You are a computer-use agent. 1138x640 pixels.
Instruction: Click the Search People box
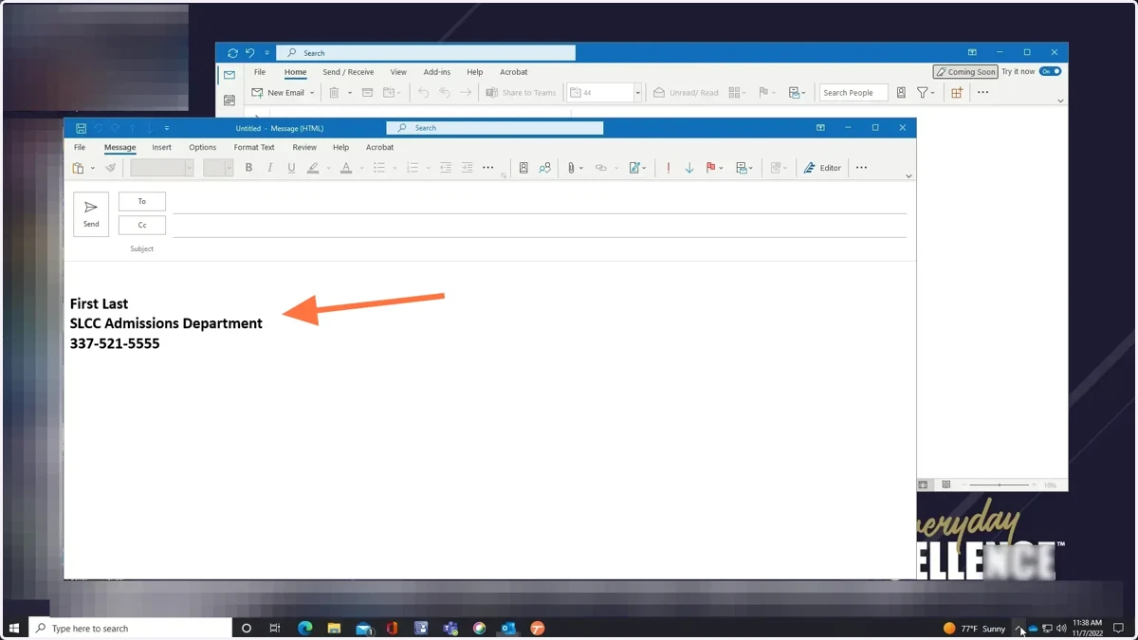[x=853, y=93]
